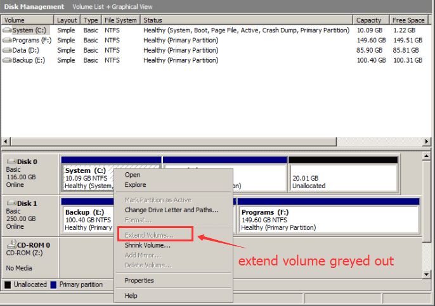Select Change Drive Letter and Paths option
This screenshot has height=306, width=435.
[x=171, y=210]
